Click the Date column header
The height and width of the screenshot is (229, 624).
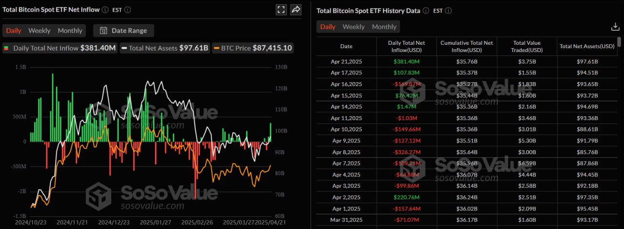pyautogui.click(x=346, y=46)
